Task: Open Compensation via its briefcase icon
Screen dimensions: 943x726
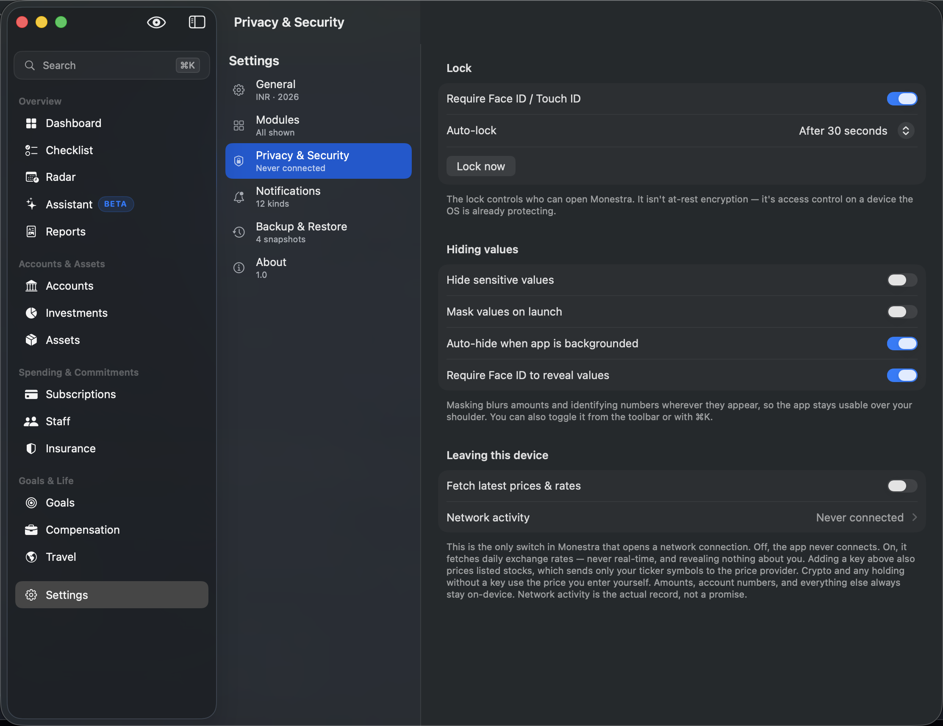Action: click(x=31, y=530)
